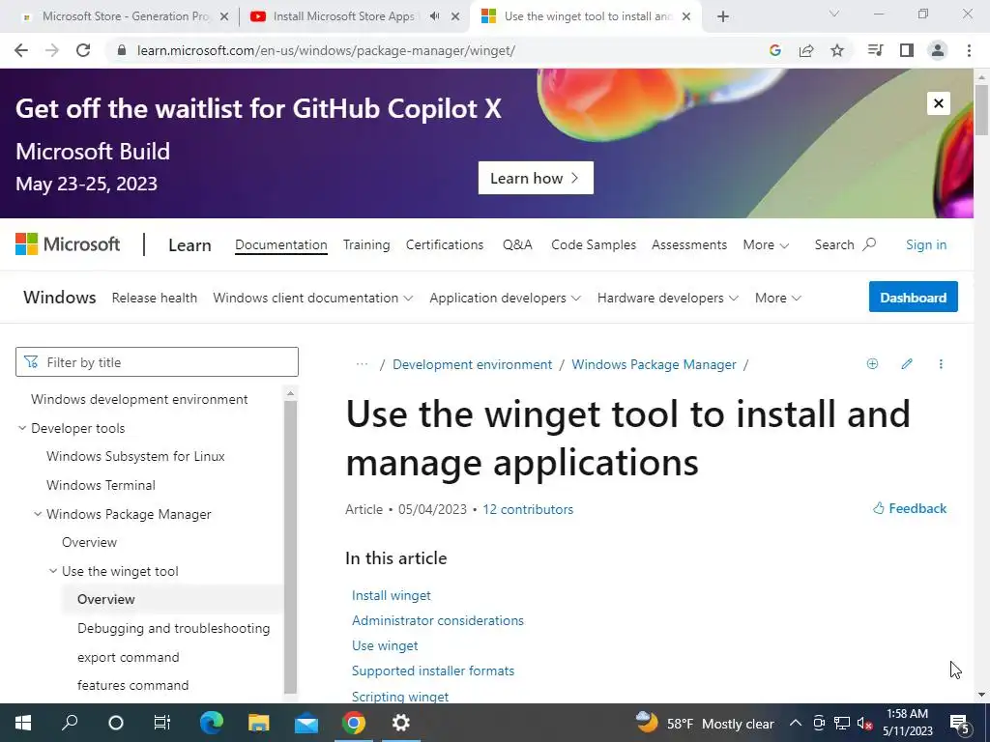Click the Sign in link
Viewport: 990px width, 742px height.
click(926, 244)
